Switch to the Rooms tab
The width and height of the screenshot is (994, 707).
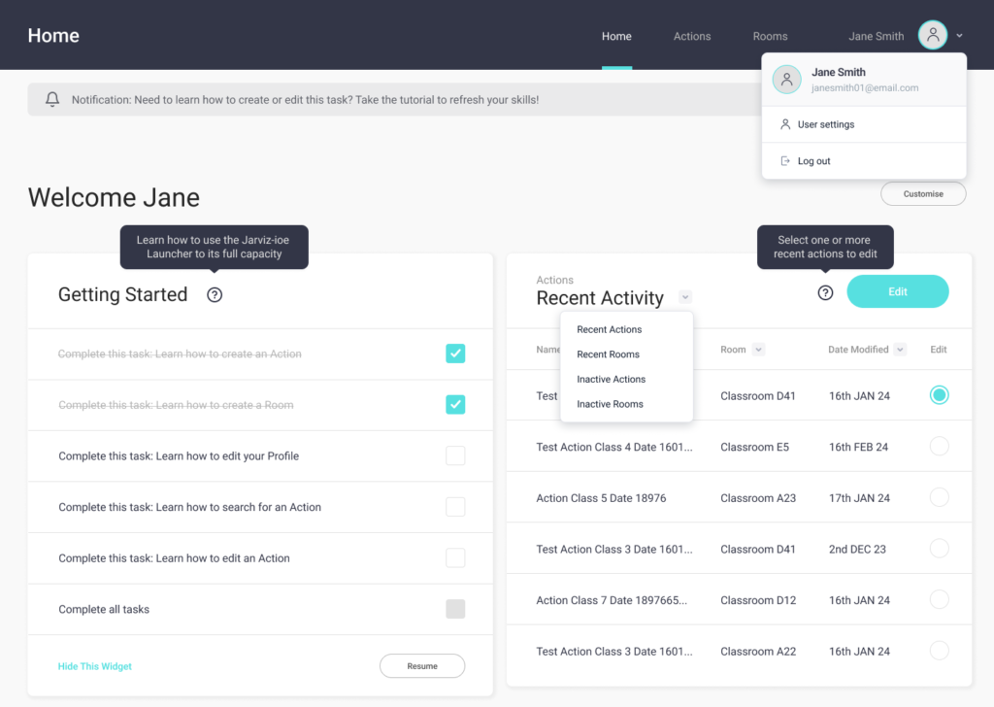pyautogui.click(x=770, y=36)
